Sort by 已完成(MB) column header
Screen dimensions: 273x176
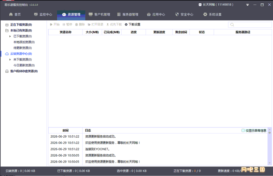112,32
